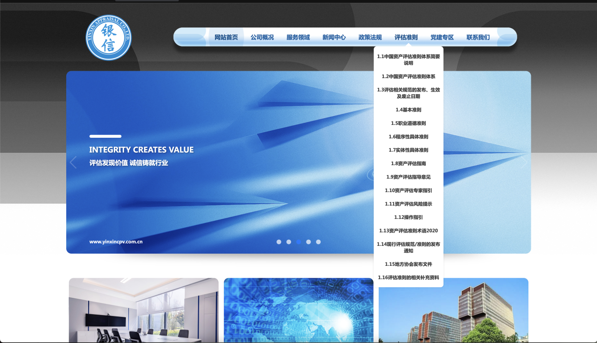Viewport: 597px width, 343px height.
Task: Open 1.15地方协会发布文件 menu entry
Action: pos(409,264)
